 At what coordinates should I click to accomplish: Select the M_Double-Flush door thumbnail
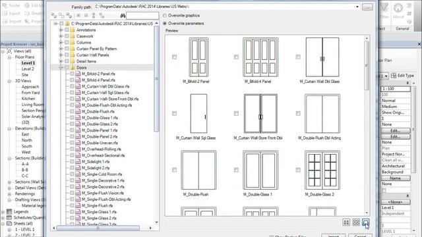pos(198,170)
